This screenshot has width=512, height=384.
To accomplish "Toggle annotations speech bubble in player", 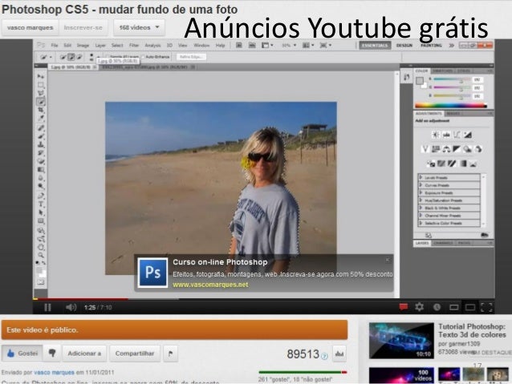I will 404,307.
